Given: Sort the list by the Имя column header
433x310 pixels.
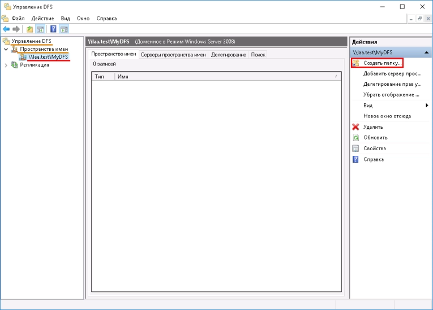Looking at the screenshot, I should pyautogui.click(x=226, y=76).
